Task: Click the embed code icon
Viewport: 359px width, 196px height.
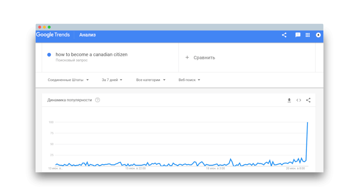Action: point(299,100)
